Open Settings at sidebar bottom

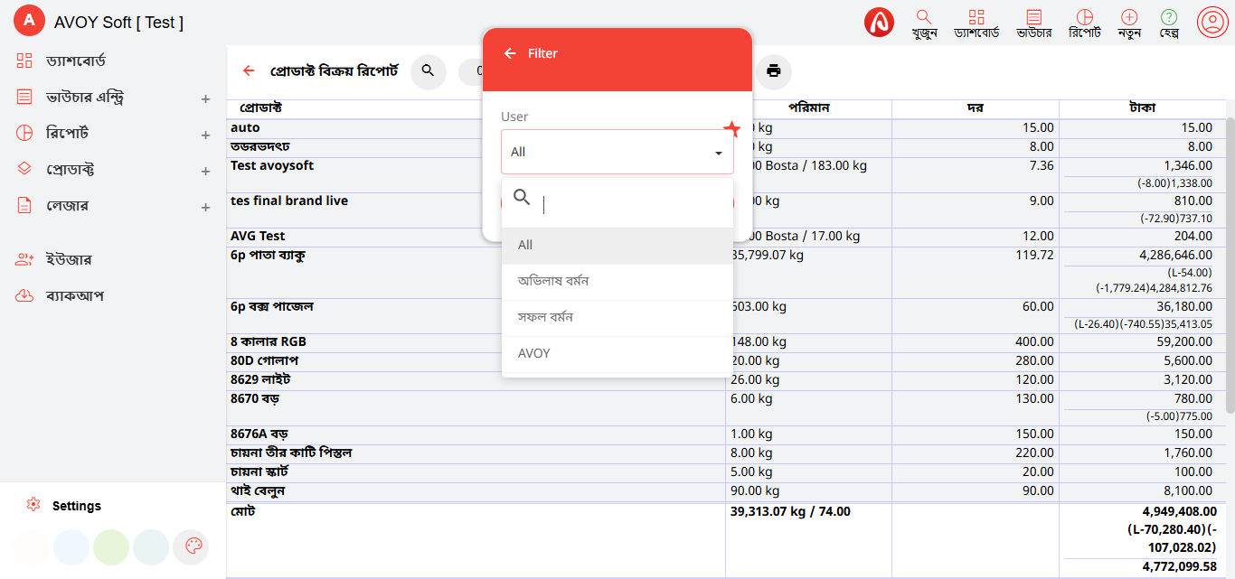coord(77,506)
